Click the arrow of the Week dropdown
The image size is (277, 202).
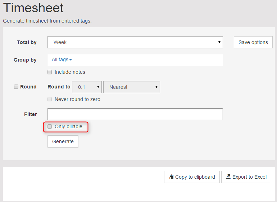[219, 42]
